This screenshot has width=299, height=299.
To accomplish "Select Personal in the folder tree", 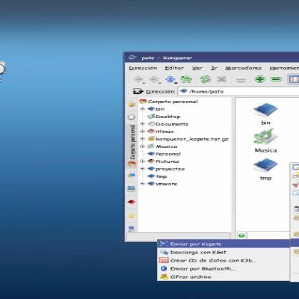I will pyautogui.click(x=168, y=154).
